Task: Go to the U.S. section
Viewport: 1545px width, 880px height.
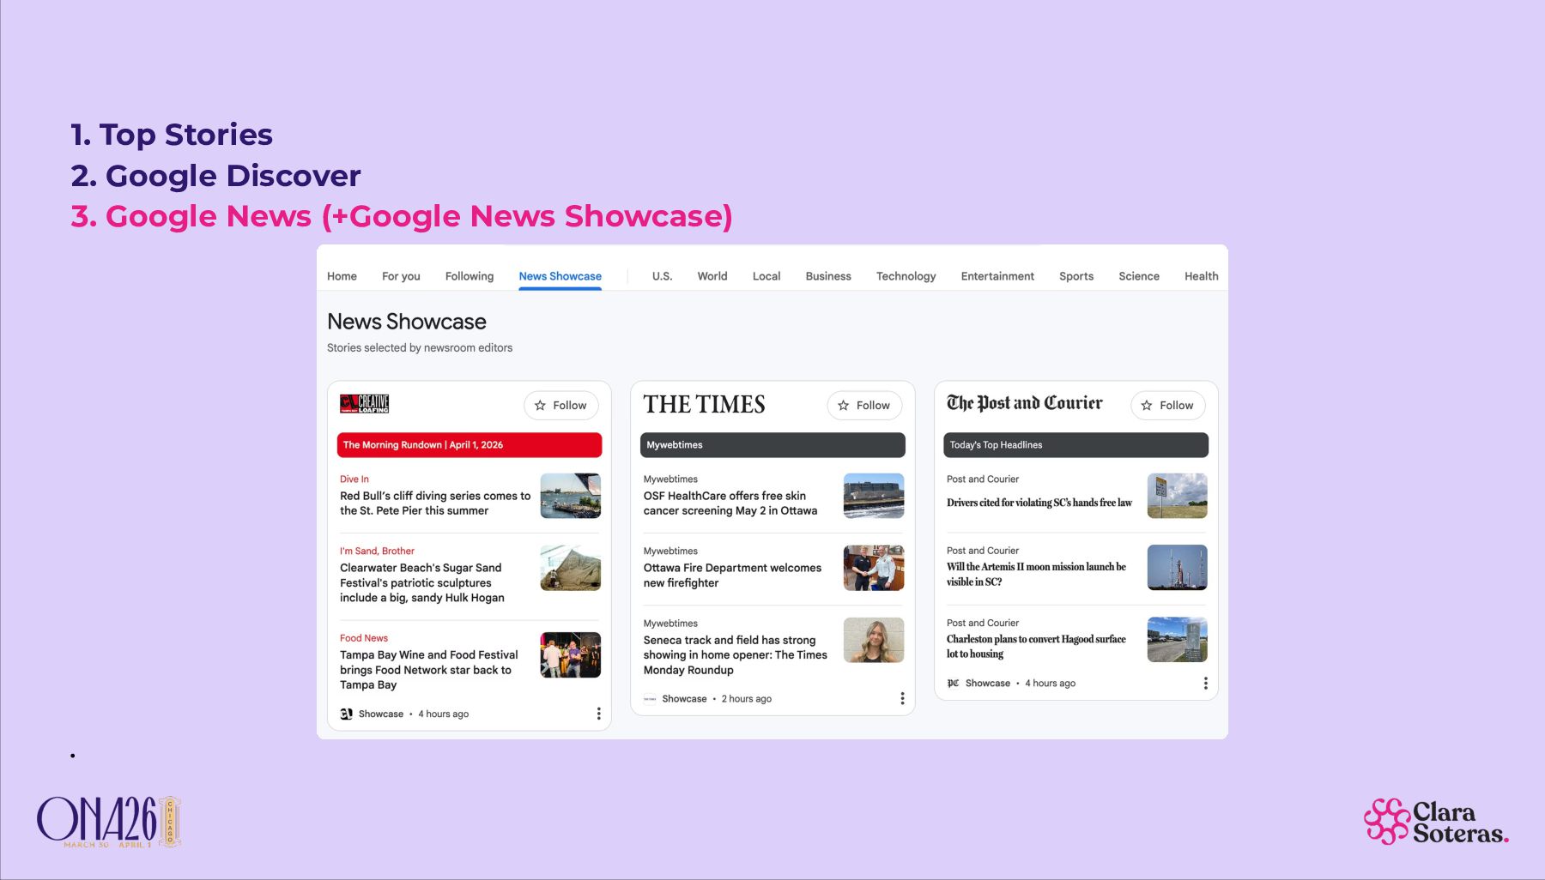Action: 662,276
